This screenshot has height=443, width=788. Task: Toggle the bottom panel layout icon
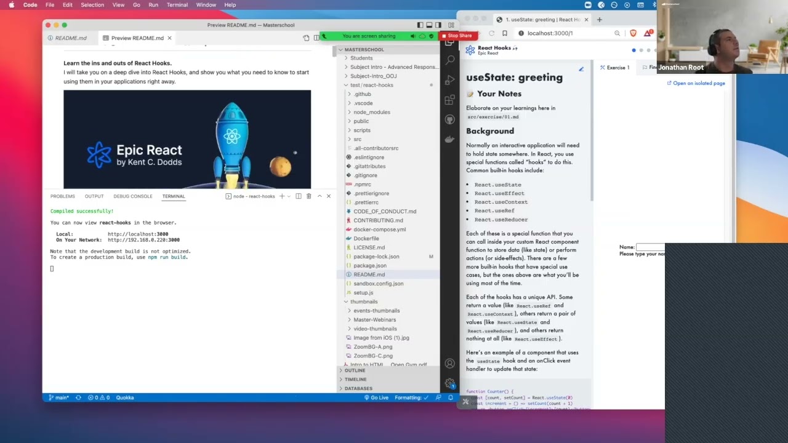point(429,25)
